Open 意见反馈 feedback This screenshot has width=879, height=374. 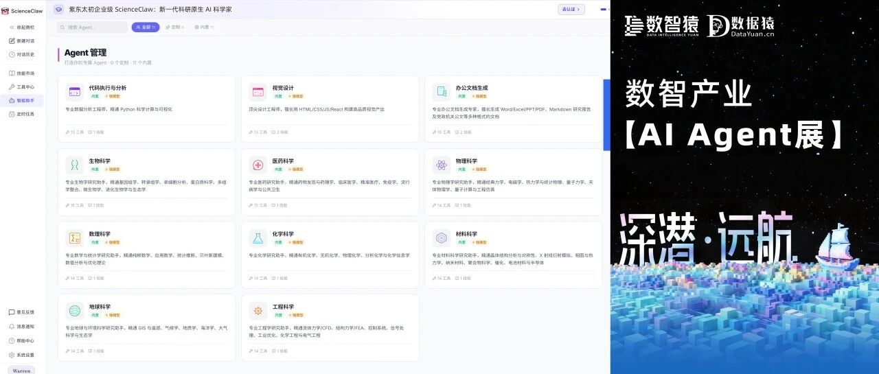[21, 312]
